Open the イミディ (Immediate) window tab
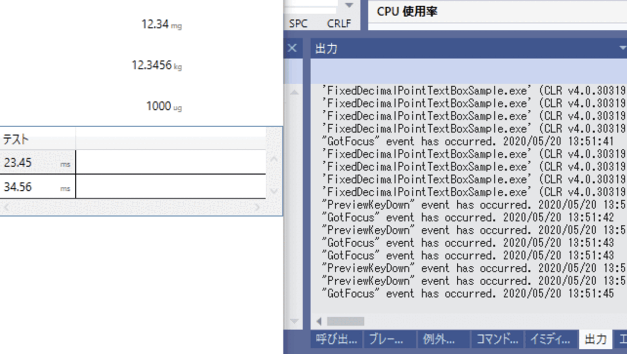Viewport: 627px width, 354px height. coord(550,340)
